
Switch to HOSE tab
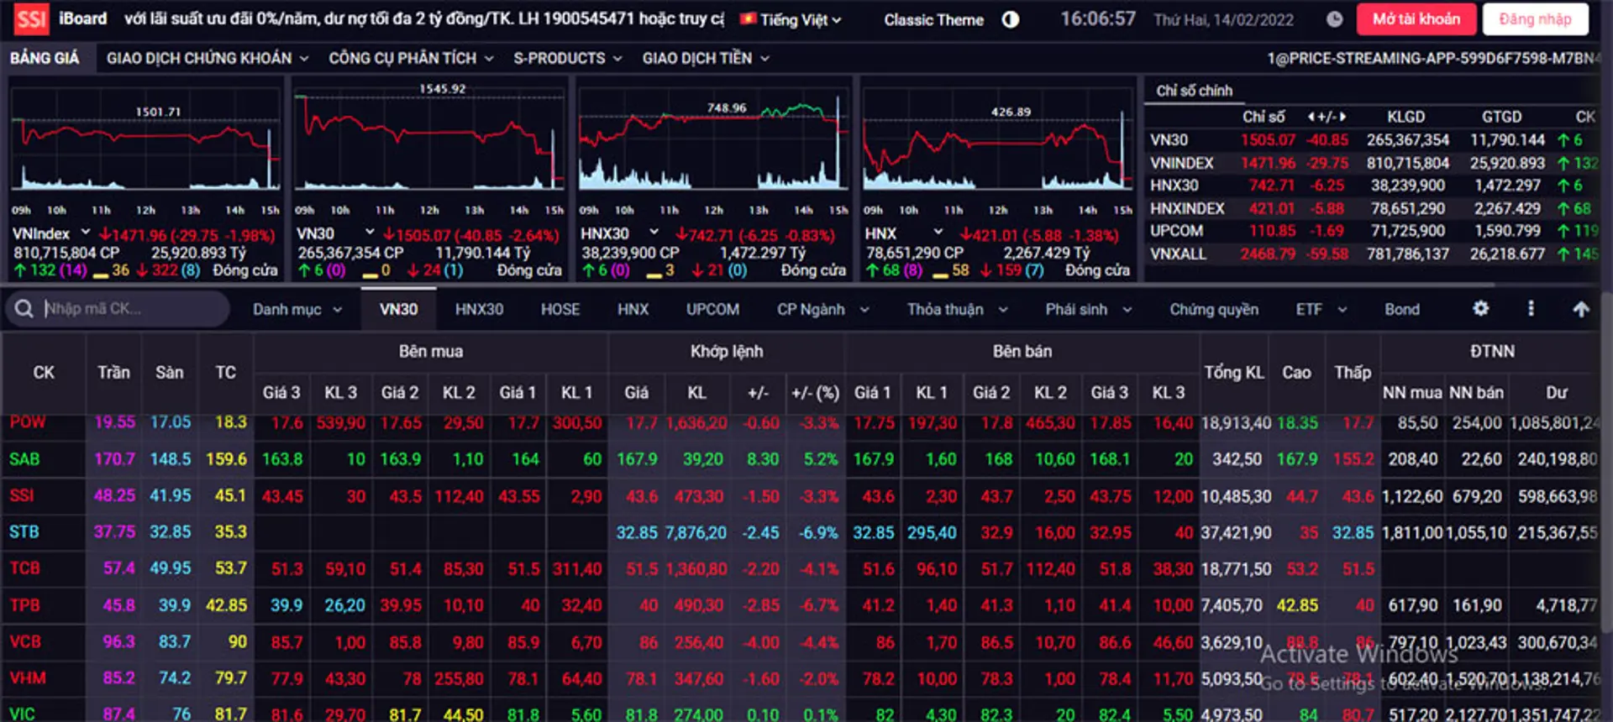[560, 309]
